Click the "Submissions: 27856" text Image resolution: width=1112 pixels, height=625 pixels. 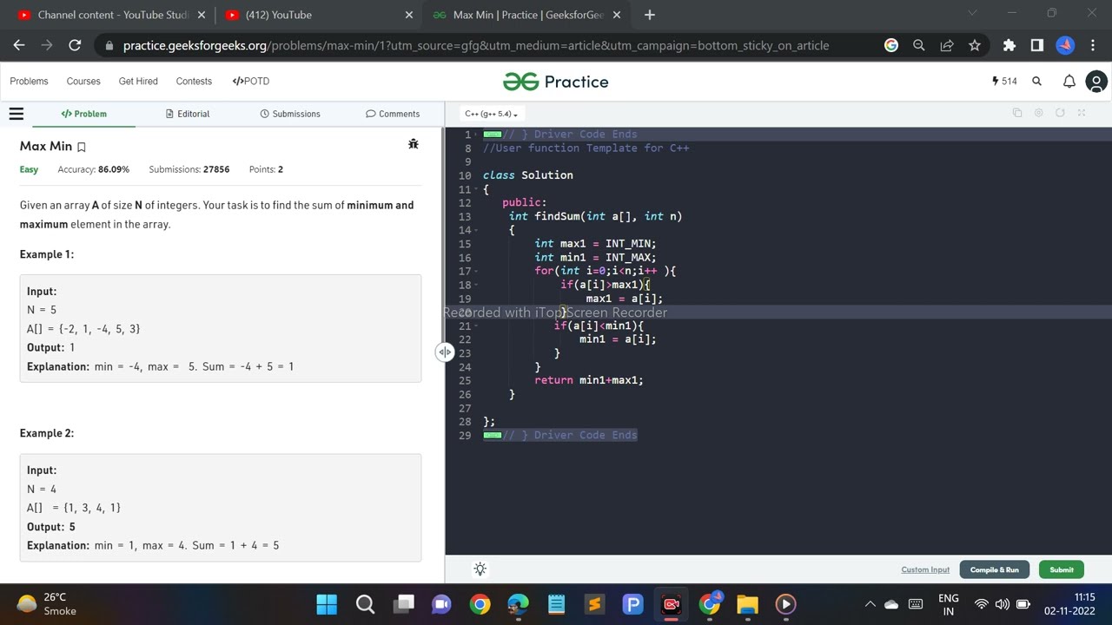click(189, 169)
